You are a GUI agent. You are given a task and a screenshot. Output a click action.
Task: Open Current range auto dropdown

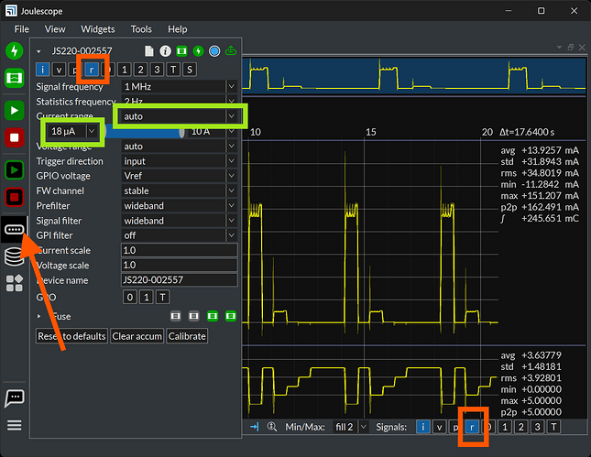(x=179, y=116)
